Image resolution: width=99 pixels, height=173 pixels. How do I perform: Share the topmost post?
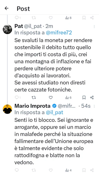92,18
